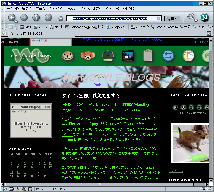Viewport: 214px width, 192px height.
Task: Open the URL history dropdown arrow
Action: (158, 18)
